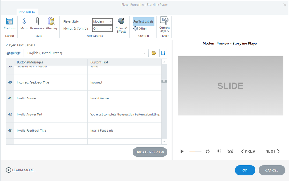Viewport: 289px width, 181px height.
Task: Click the text labels scrollbar thumb
Action: tap(164, 81)
